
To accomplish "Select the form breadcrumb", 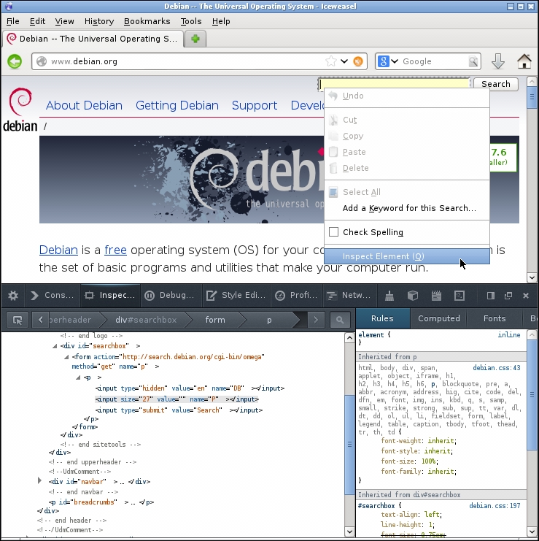I will coord(215,320).
